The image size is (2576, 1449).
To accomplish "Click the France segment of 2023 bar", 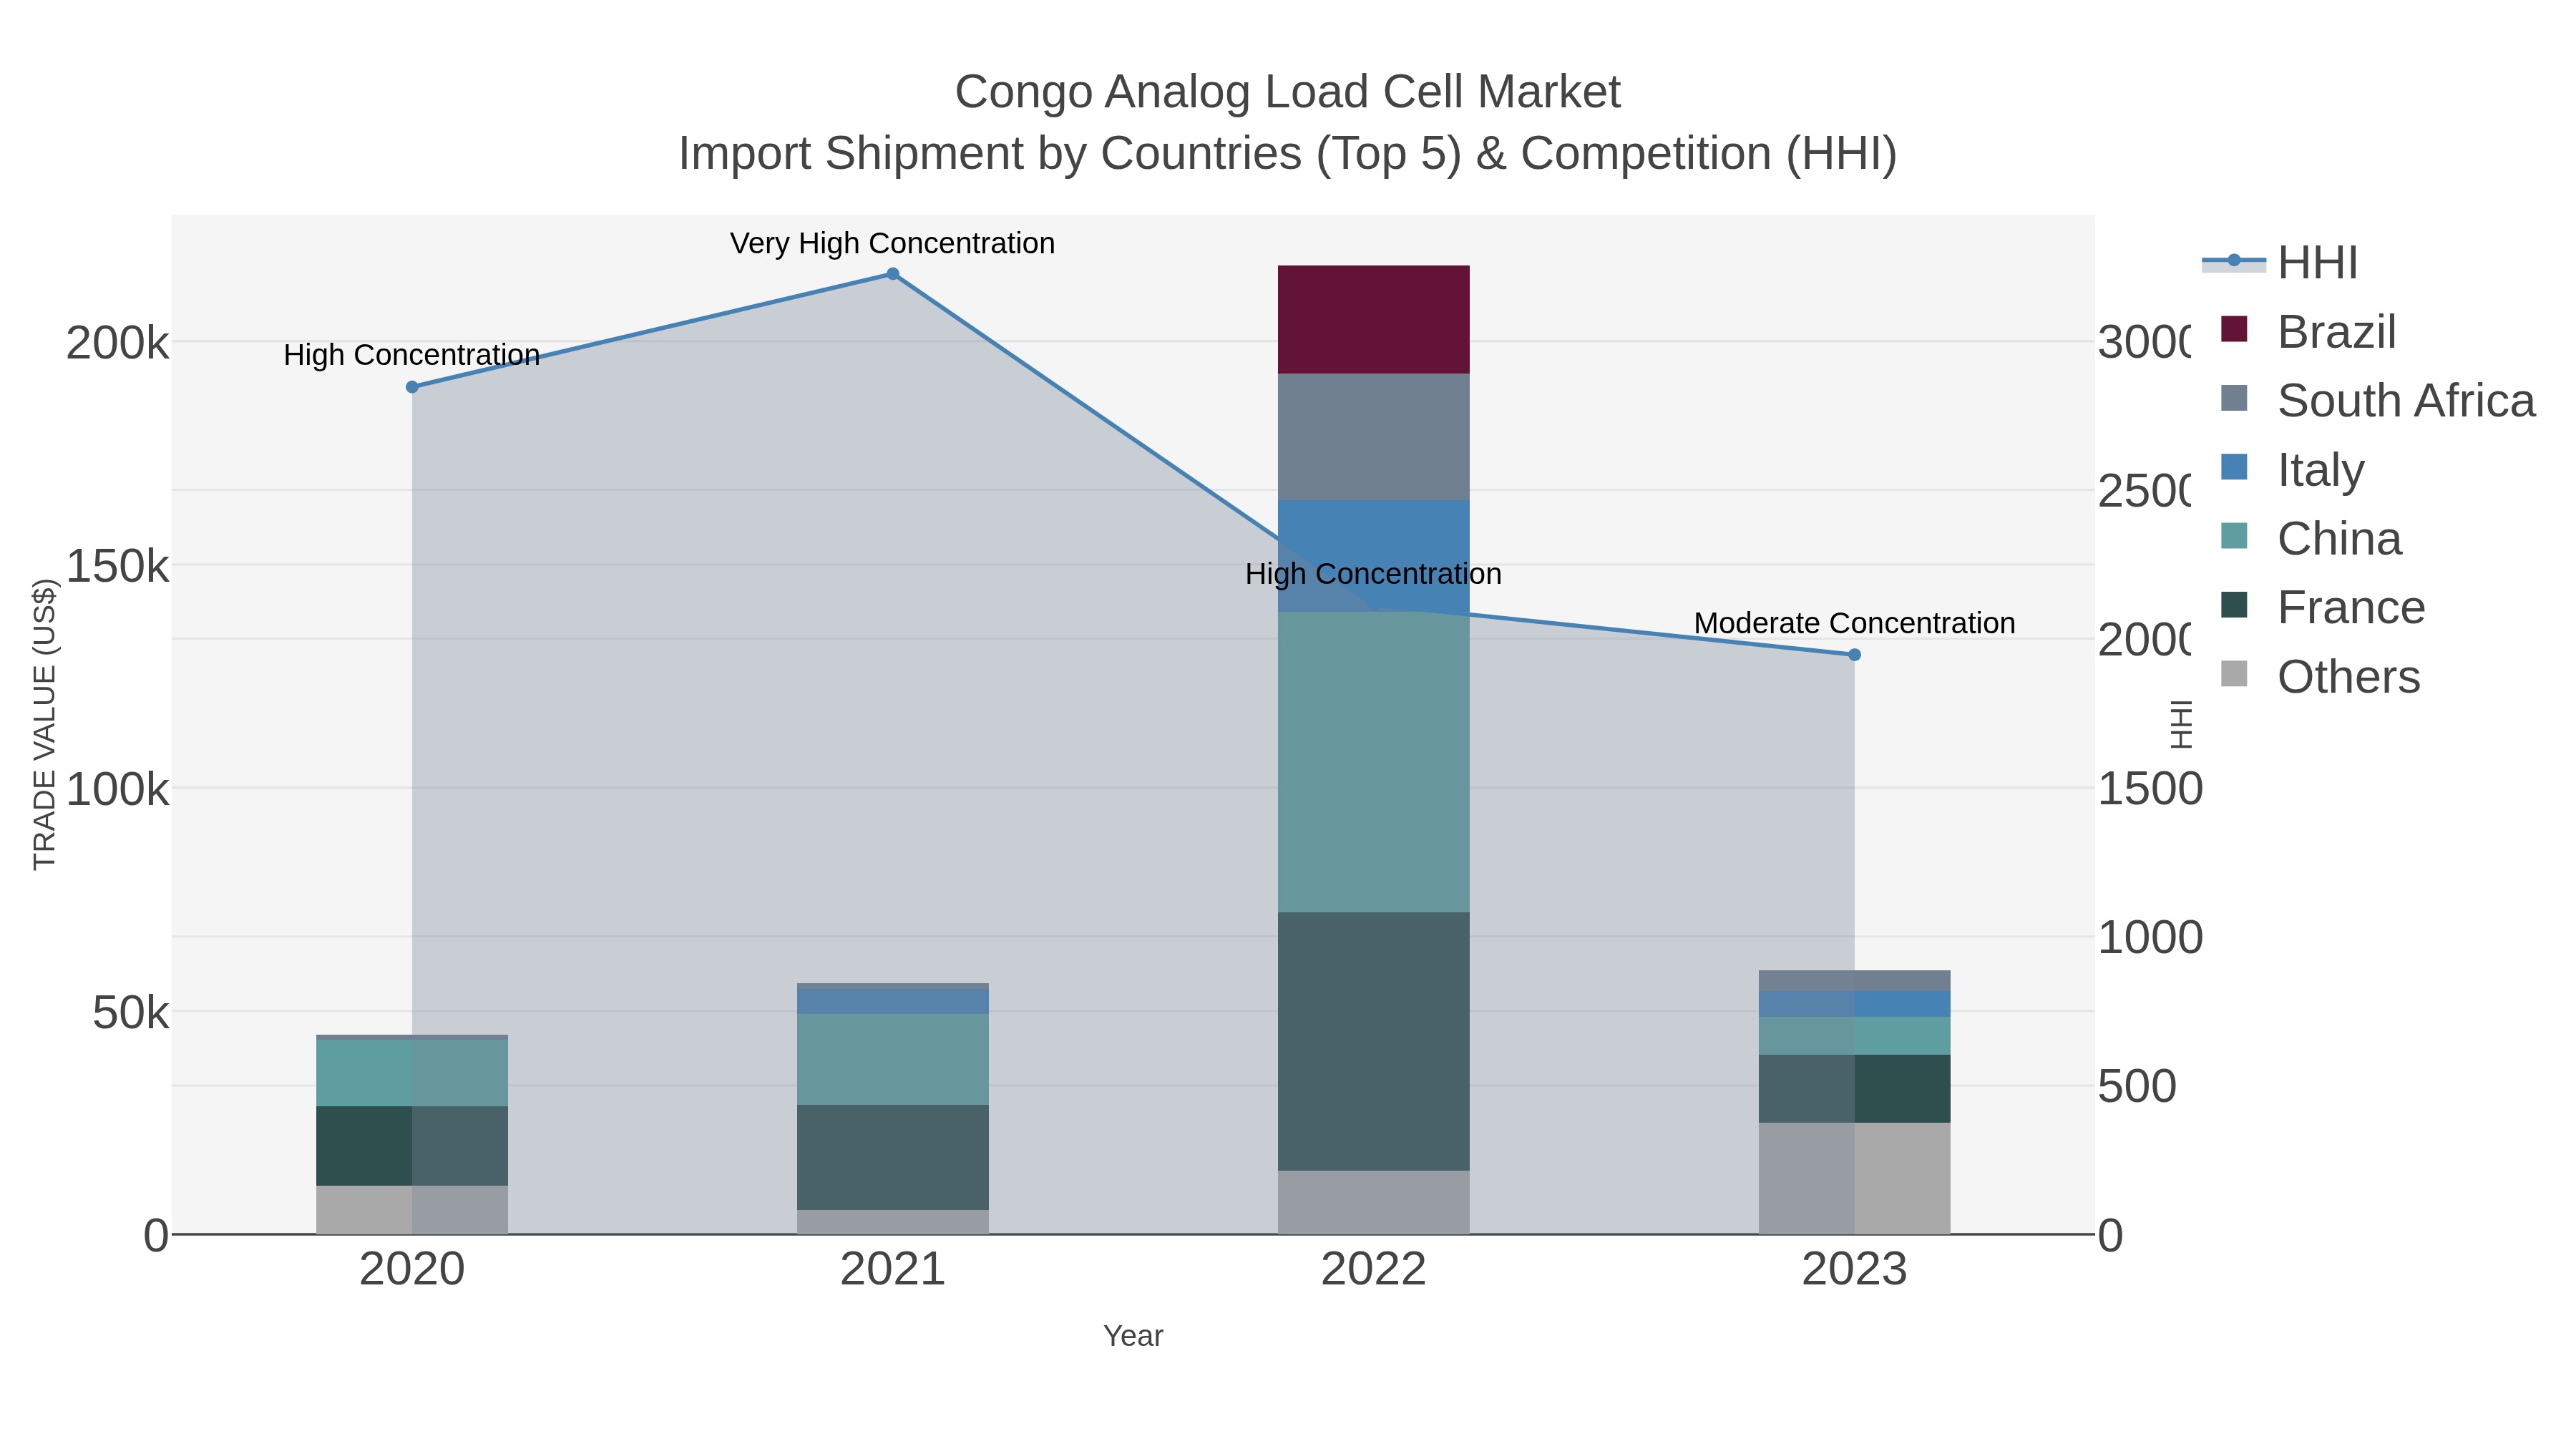I will 1854,1089.
